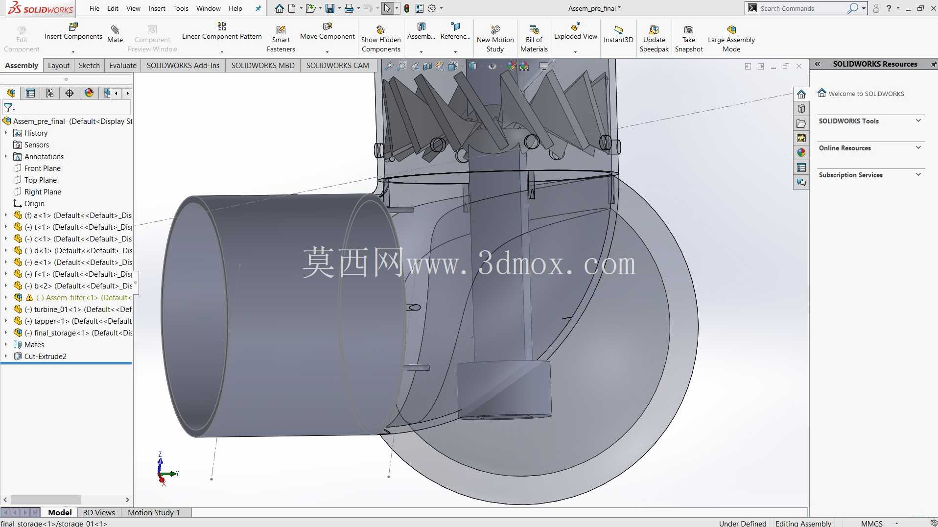Click Reference Geometry button
The width and height of the screenshot is (938, 527).
[455, 31]
